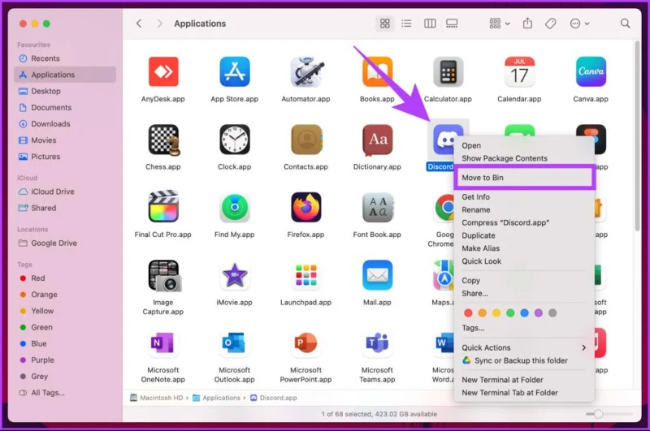Screen dimensions: 650x431
Task: Select the Image Capture.app icon
Action: [164, 276]
